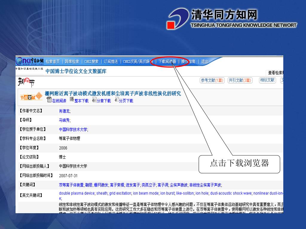Viewport: 306px width, 229px height.
Task: Click the database title 中国博士学位论文全文数据库
Action: tap(76, 71)
